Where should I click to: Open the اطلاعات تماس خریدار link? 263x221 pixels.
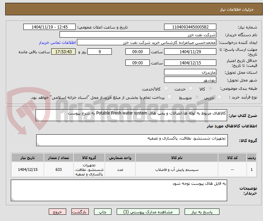pyautogui.click(x=57, y=42)
